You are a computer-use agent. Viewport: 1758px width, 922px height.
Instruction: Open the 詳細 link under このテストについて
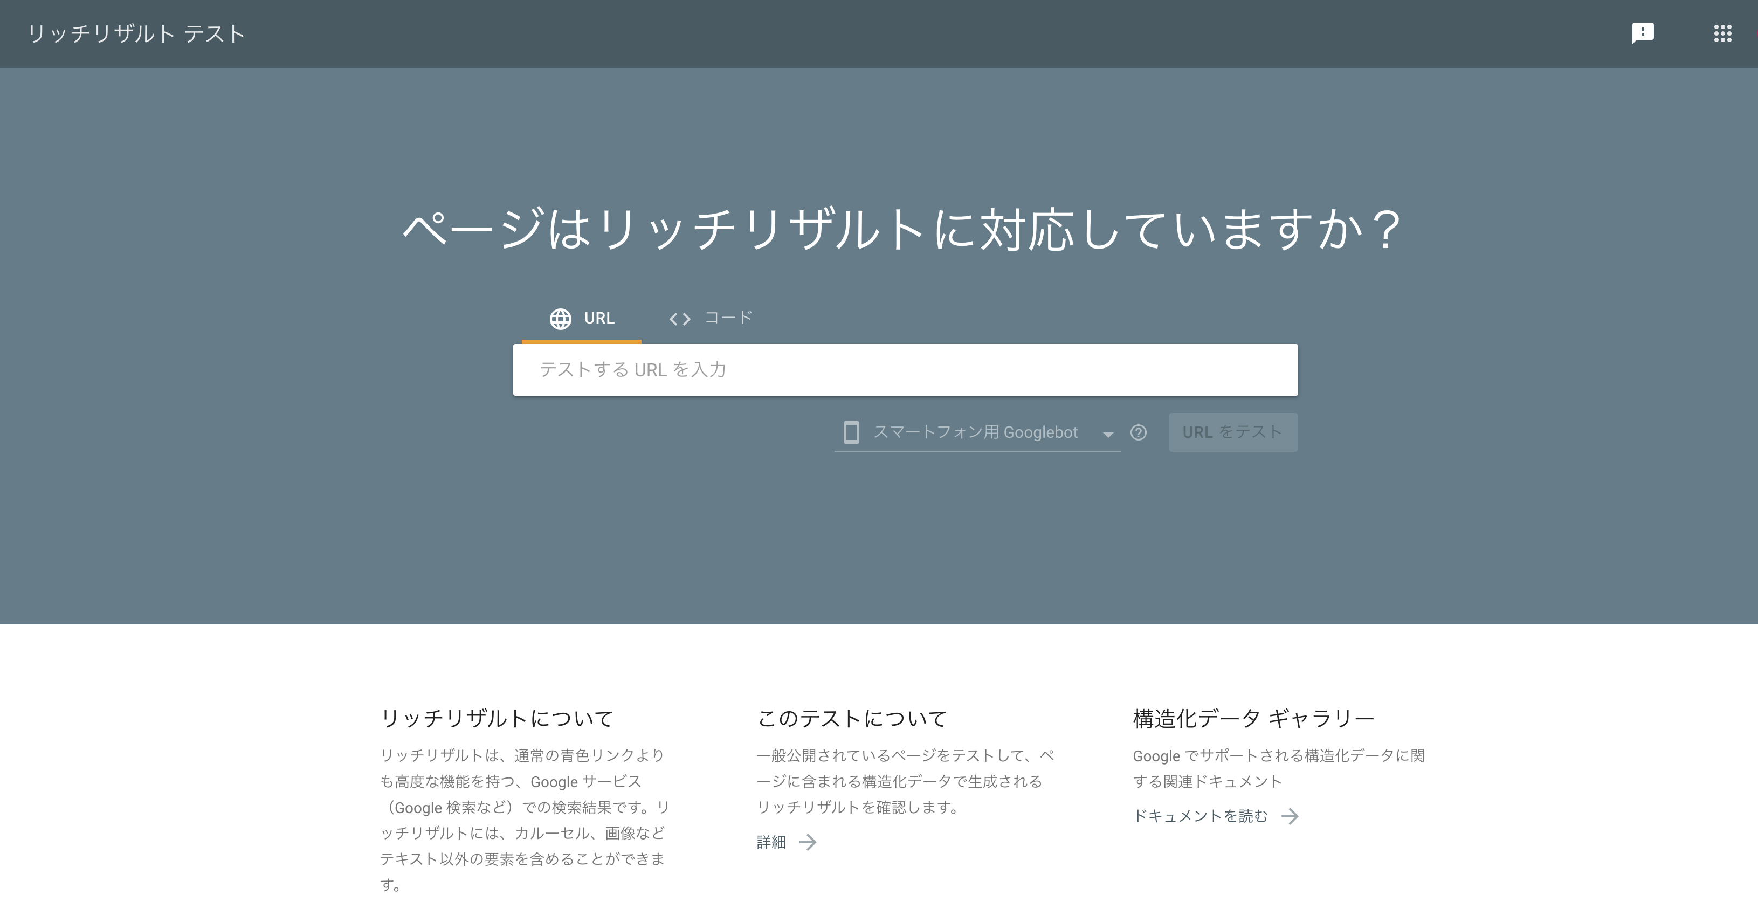pos(771,842)
